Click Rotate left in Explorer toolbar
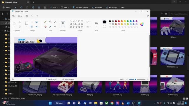The height and width of the screenshot is (106, 189). [x=97, y=7]
